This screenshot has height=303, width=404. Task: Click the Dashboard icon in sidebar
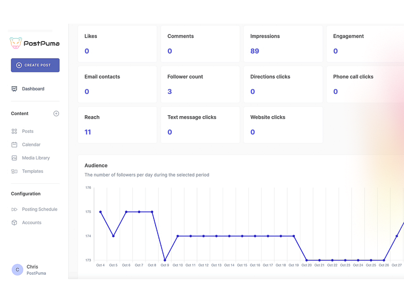click(14, 89)
